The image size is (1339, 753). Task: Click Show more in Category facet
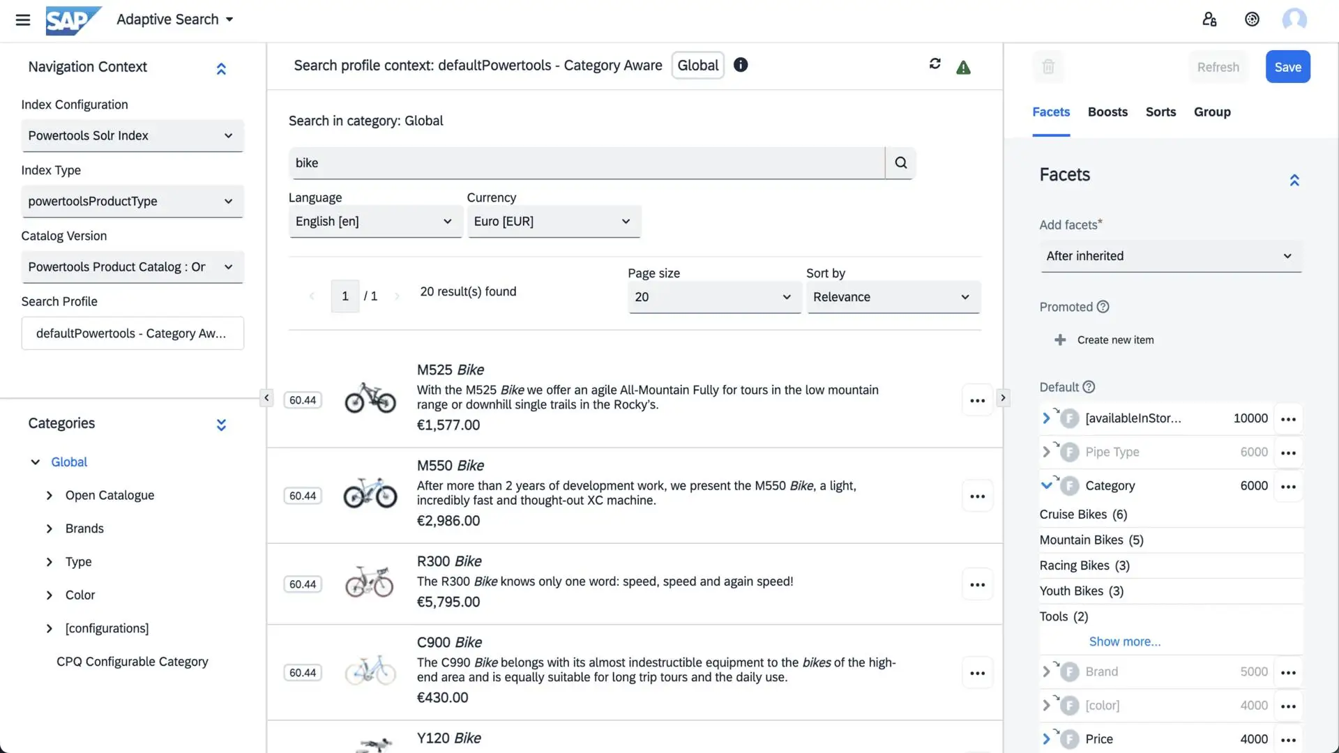click(x=1125, y=641)
